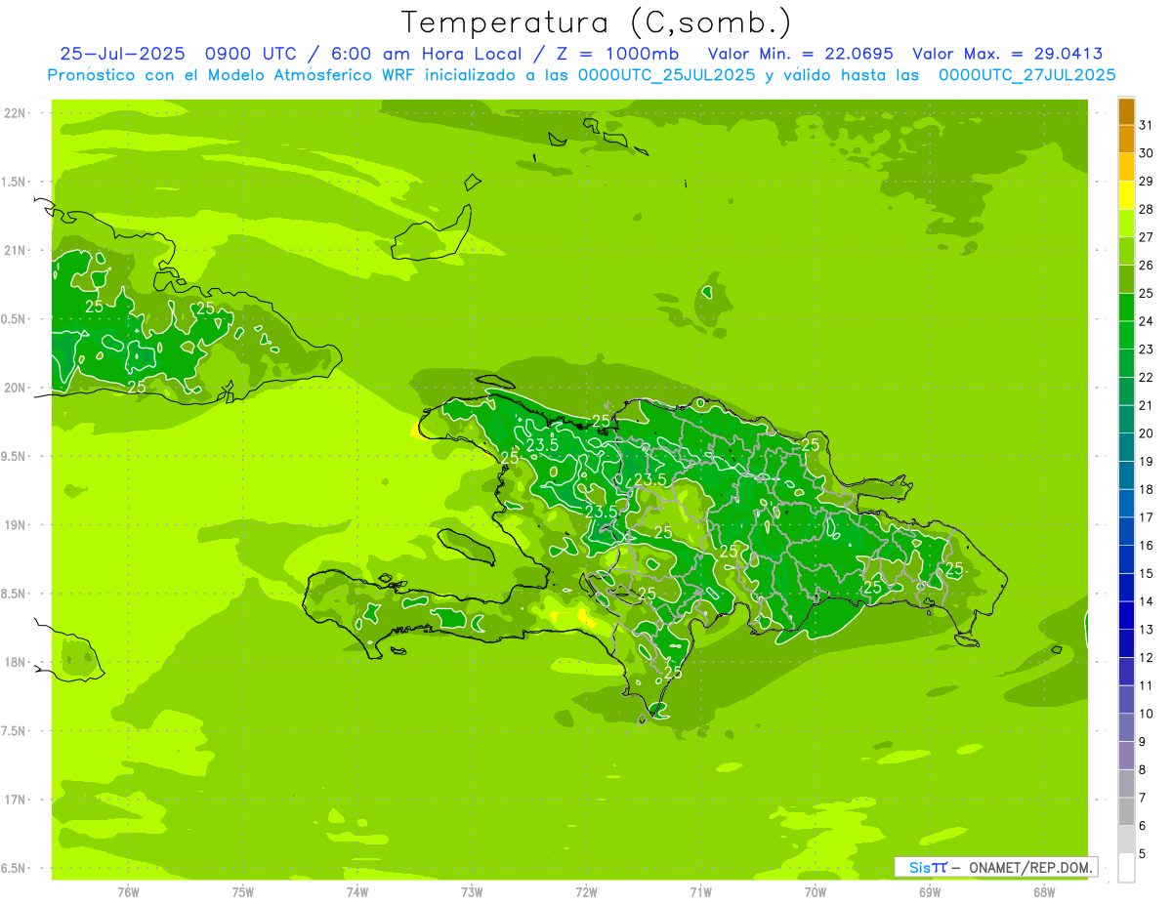Viewport: 1172px width, 905px height.
Task: Click the legend value "15"
Action: pos(1147,573)
